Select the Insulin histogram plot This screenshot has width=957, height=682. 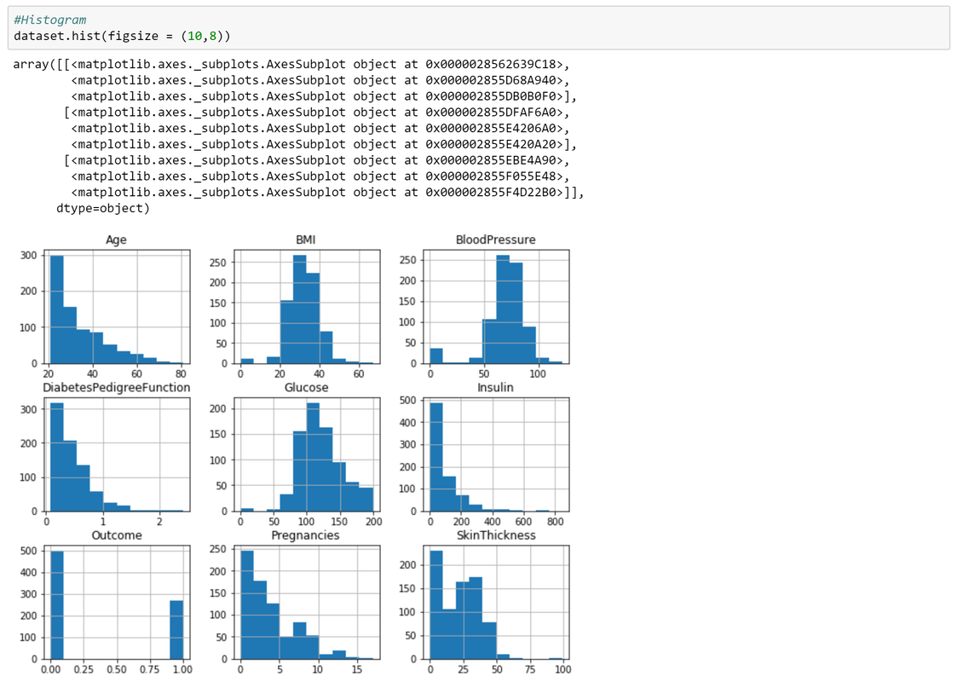point(496,455)
